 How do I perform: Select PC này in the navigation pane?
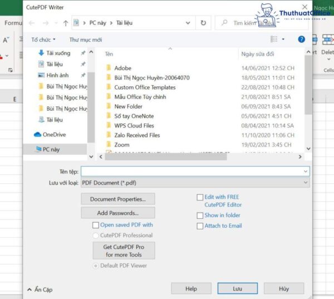click(51, 149)
